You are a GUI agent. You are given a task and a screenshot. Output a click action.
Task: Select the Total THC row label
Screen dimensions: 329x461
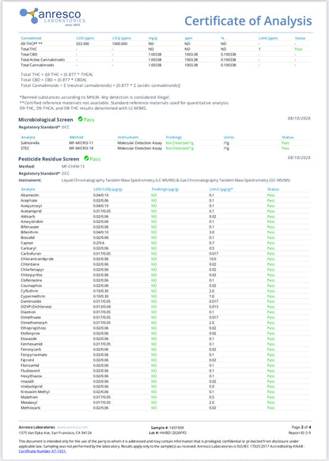(x=28, y=49)
